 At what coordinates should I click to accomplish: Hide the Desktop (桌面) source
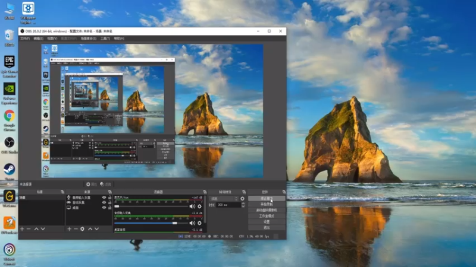104,208
